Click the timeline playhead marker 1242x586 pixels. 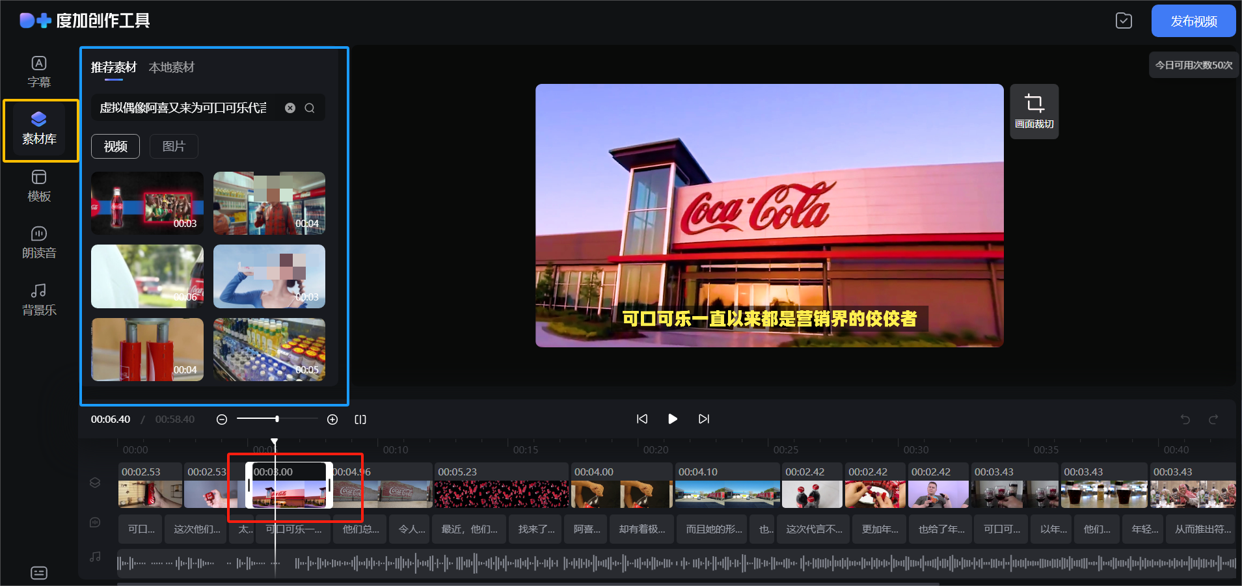pyautogui.click(x=275, y=442)
